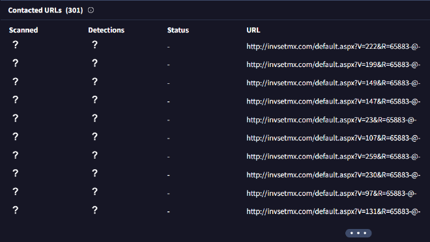Click the info icon beside Contacted URLs

click(91, 10)
